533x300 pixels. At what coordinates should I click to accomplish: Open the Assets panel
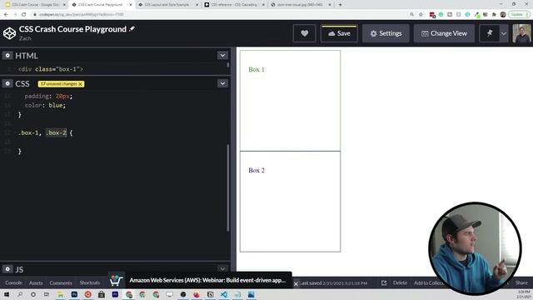(36, 282)
